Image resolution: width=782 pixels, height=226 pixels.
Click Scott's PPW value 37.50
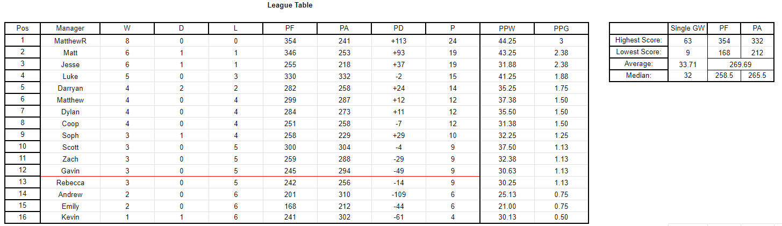point(507,147)
